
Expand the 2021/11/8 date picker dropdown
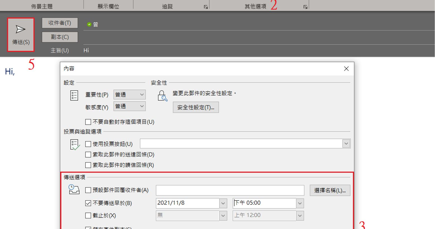click(223, 203)
